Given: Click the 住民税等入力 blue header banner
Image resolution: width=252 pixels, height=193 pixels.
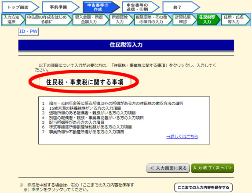Looking at the screenshot, I should [x=126, y=45].
